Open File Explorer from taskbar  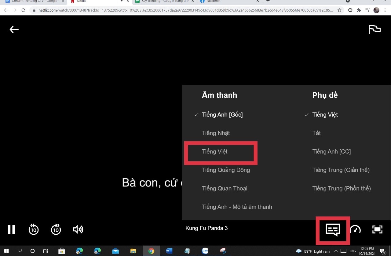click(x=133, y=251)
